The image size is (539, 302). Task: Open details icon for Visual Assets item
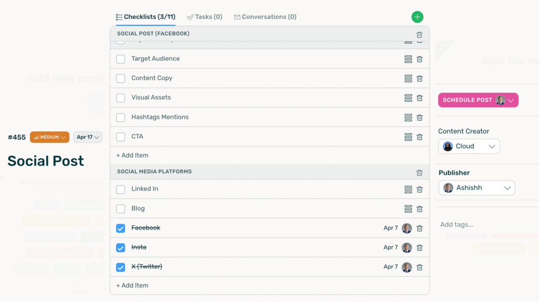[408, 98]
